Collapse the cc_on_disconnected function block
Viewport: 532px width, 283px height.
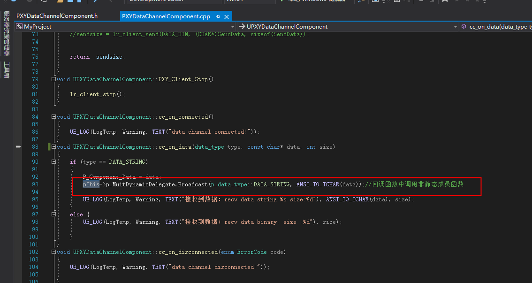click(53, 252)
